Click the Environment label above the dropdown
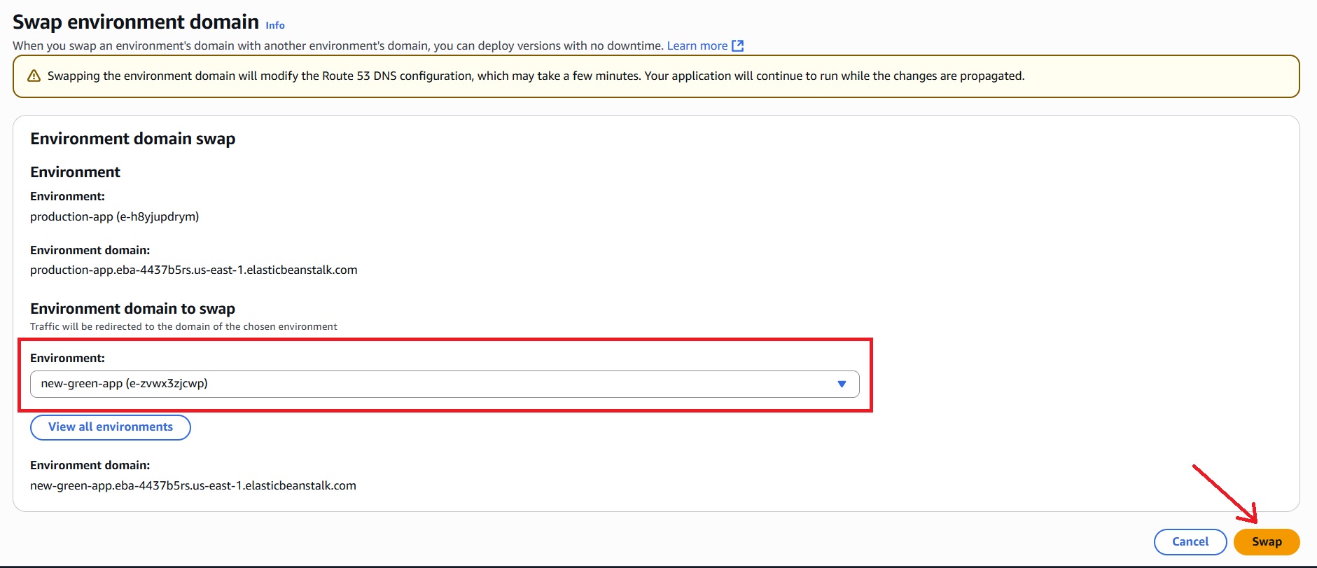This screenshot has height=568, width=1317. 67,358
